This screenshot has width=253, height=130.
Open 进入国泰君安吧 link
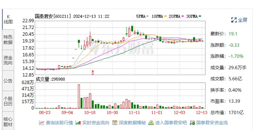(x=171, y=123)
